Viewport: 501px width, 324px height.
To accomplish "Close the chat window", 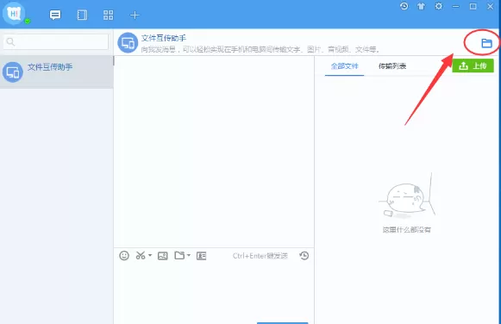I will (490, 6).
